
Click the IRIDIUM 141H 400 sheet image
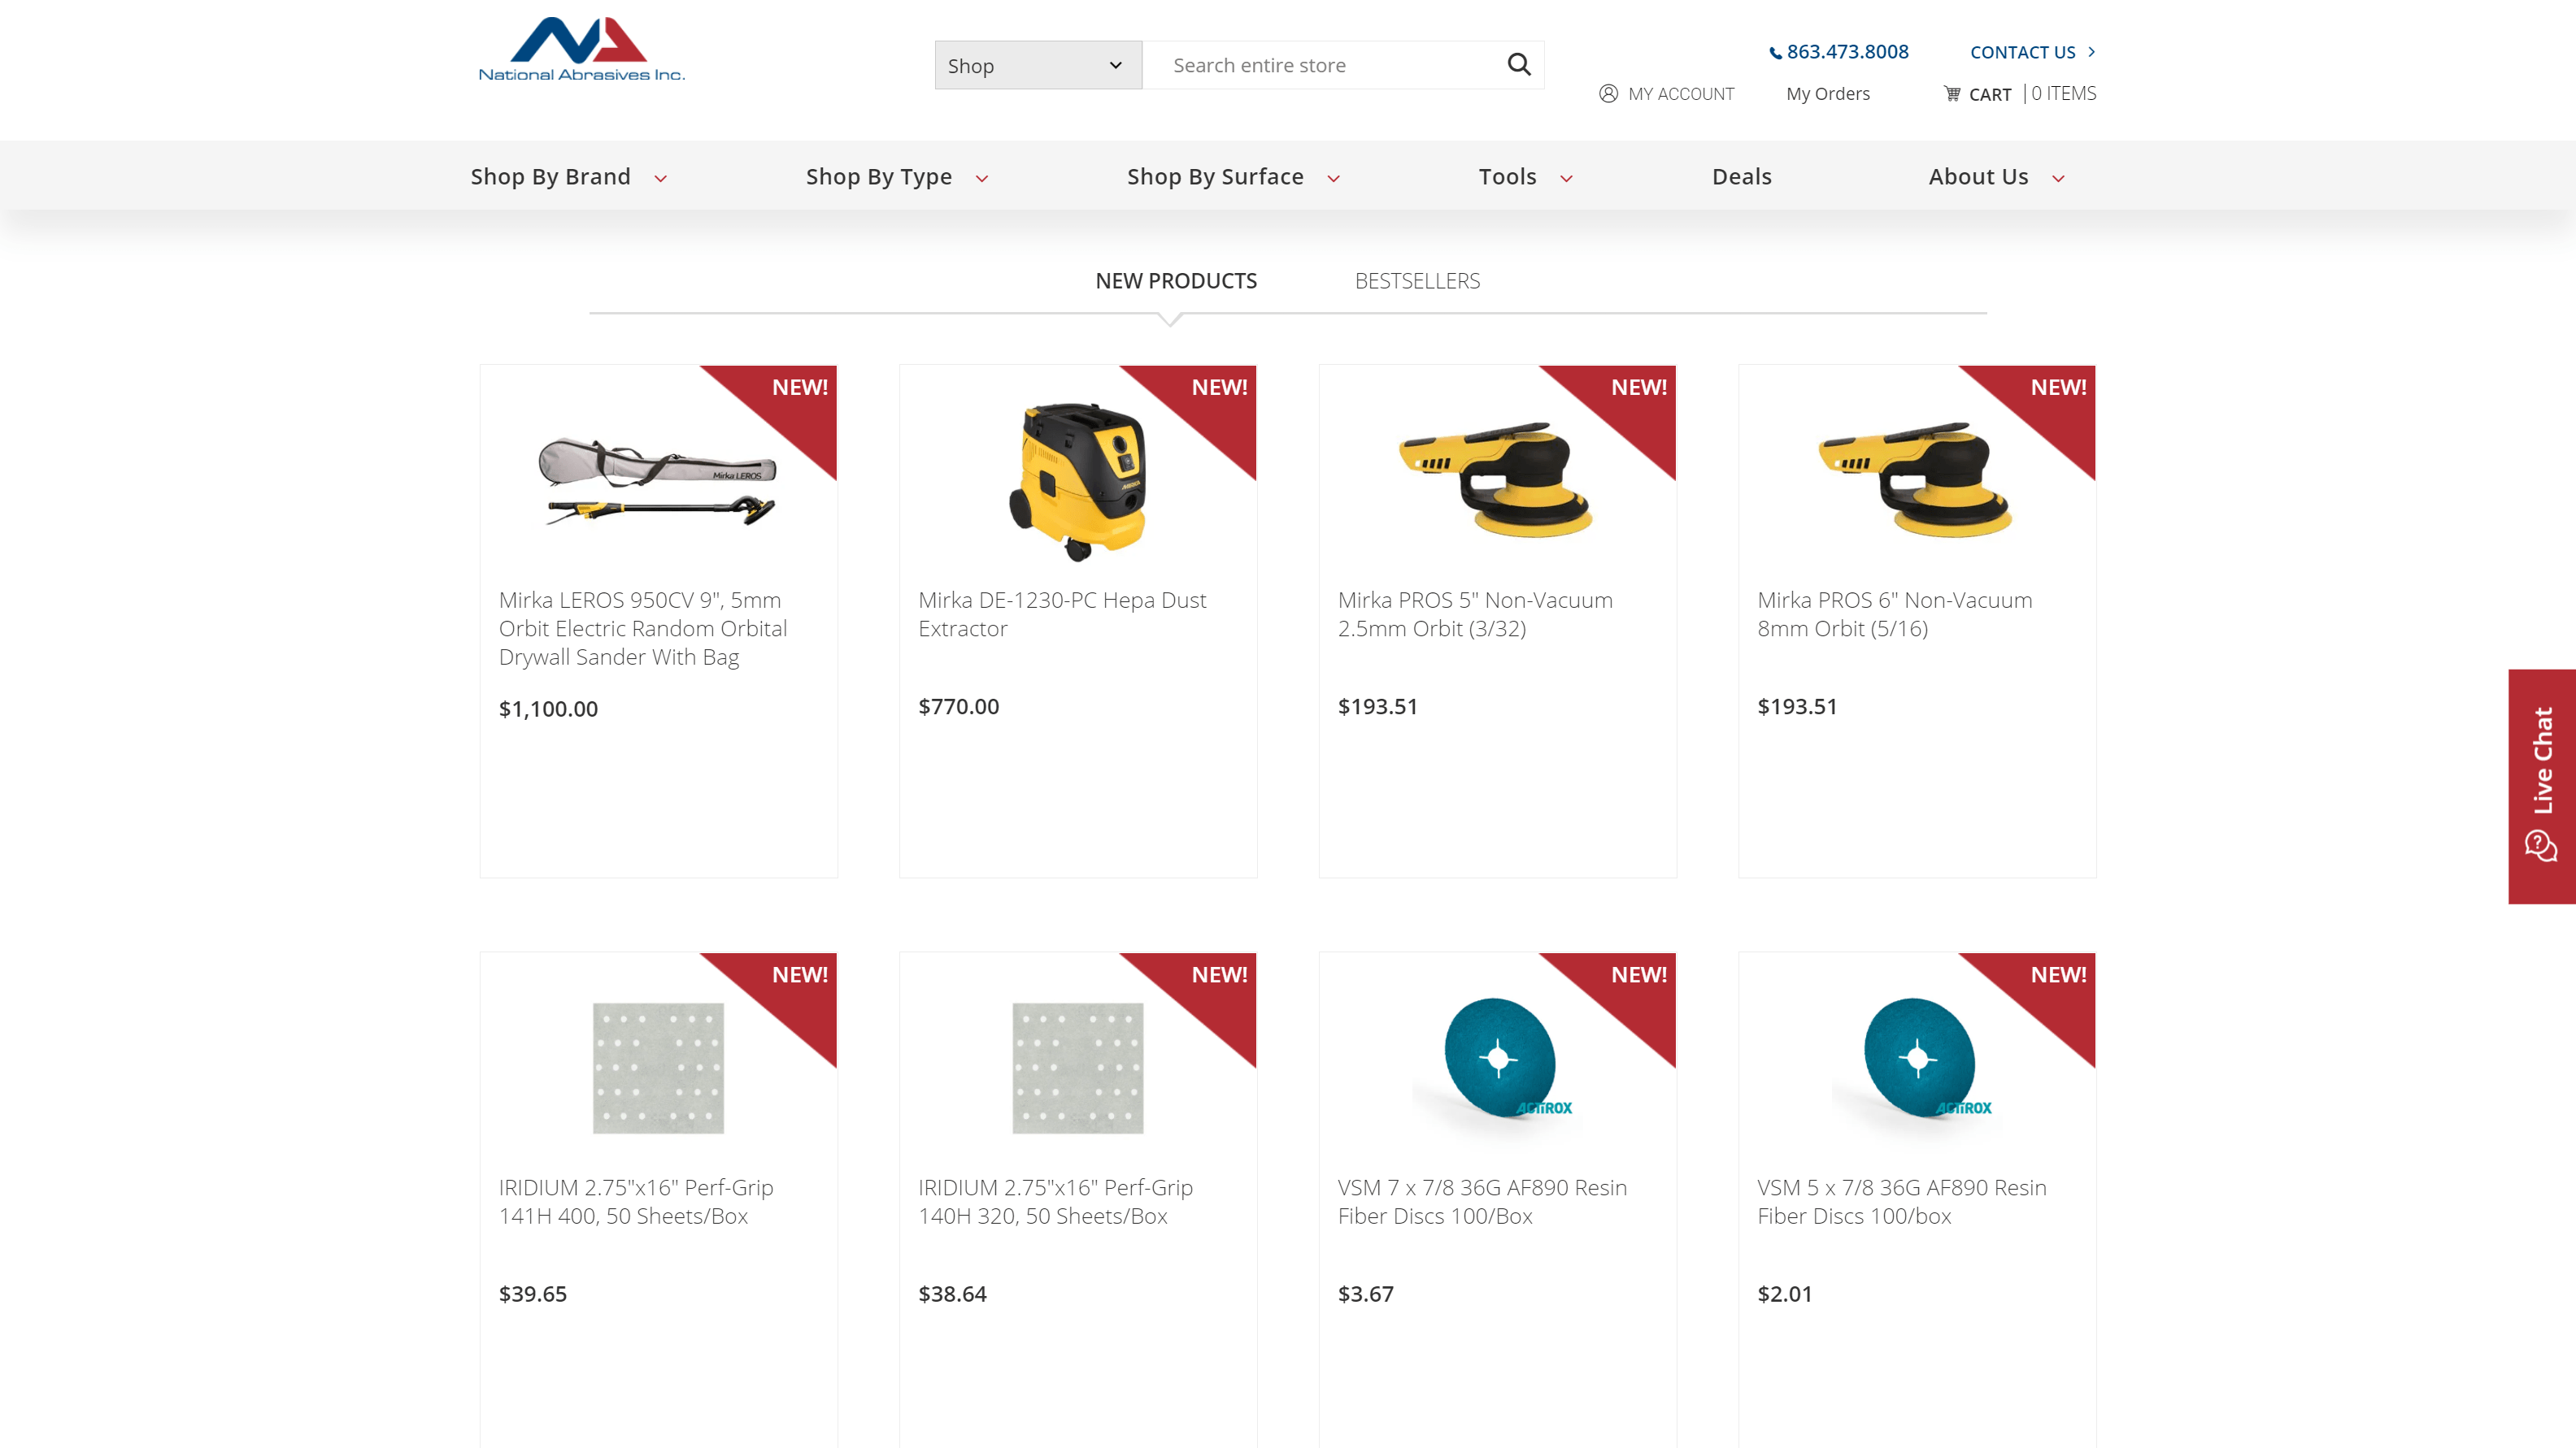tap(658, 1069)
